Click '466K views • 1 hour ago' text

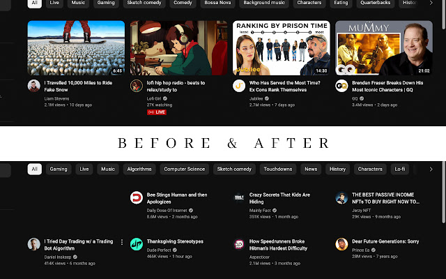pyautogui.click(x=169, y=256)
